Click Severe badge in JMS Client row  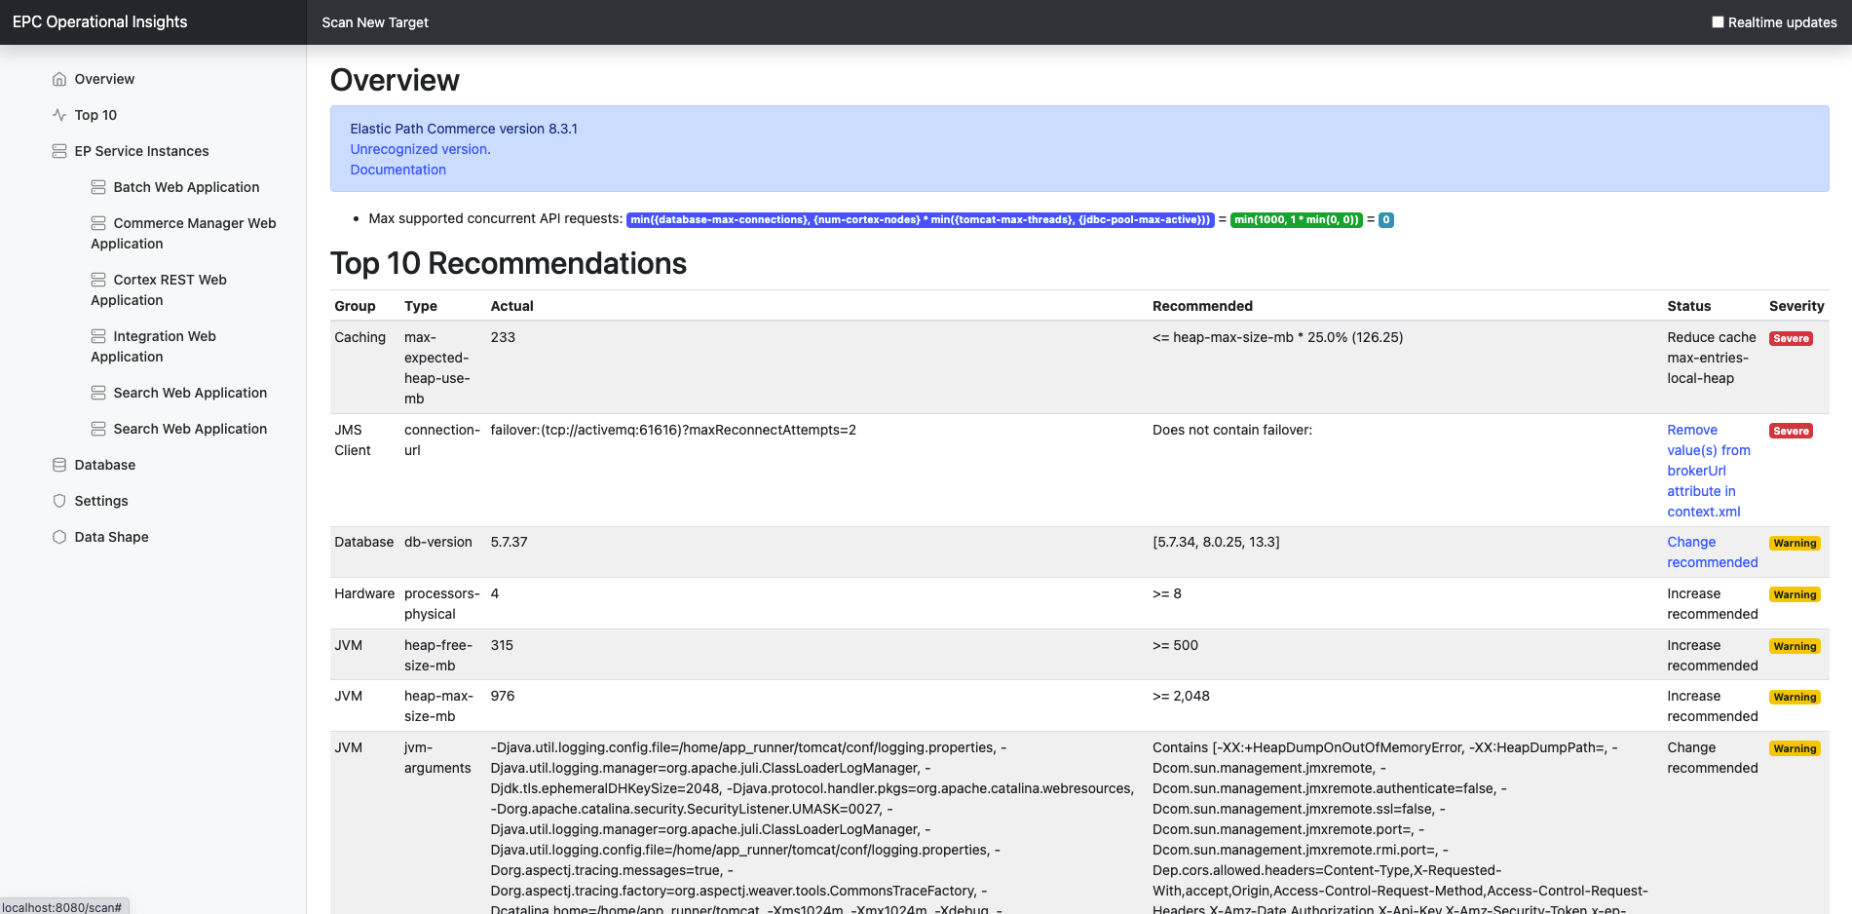click(1791, 432)
